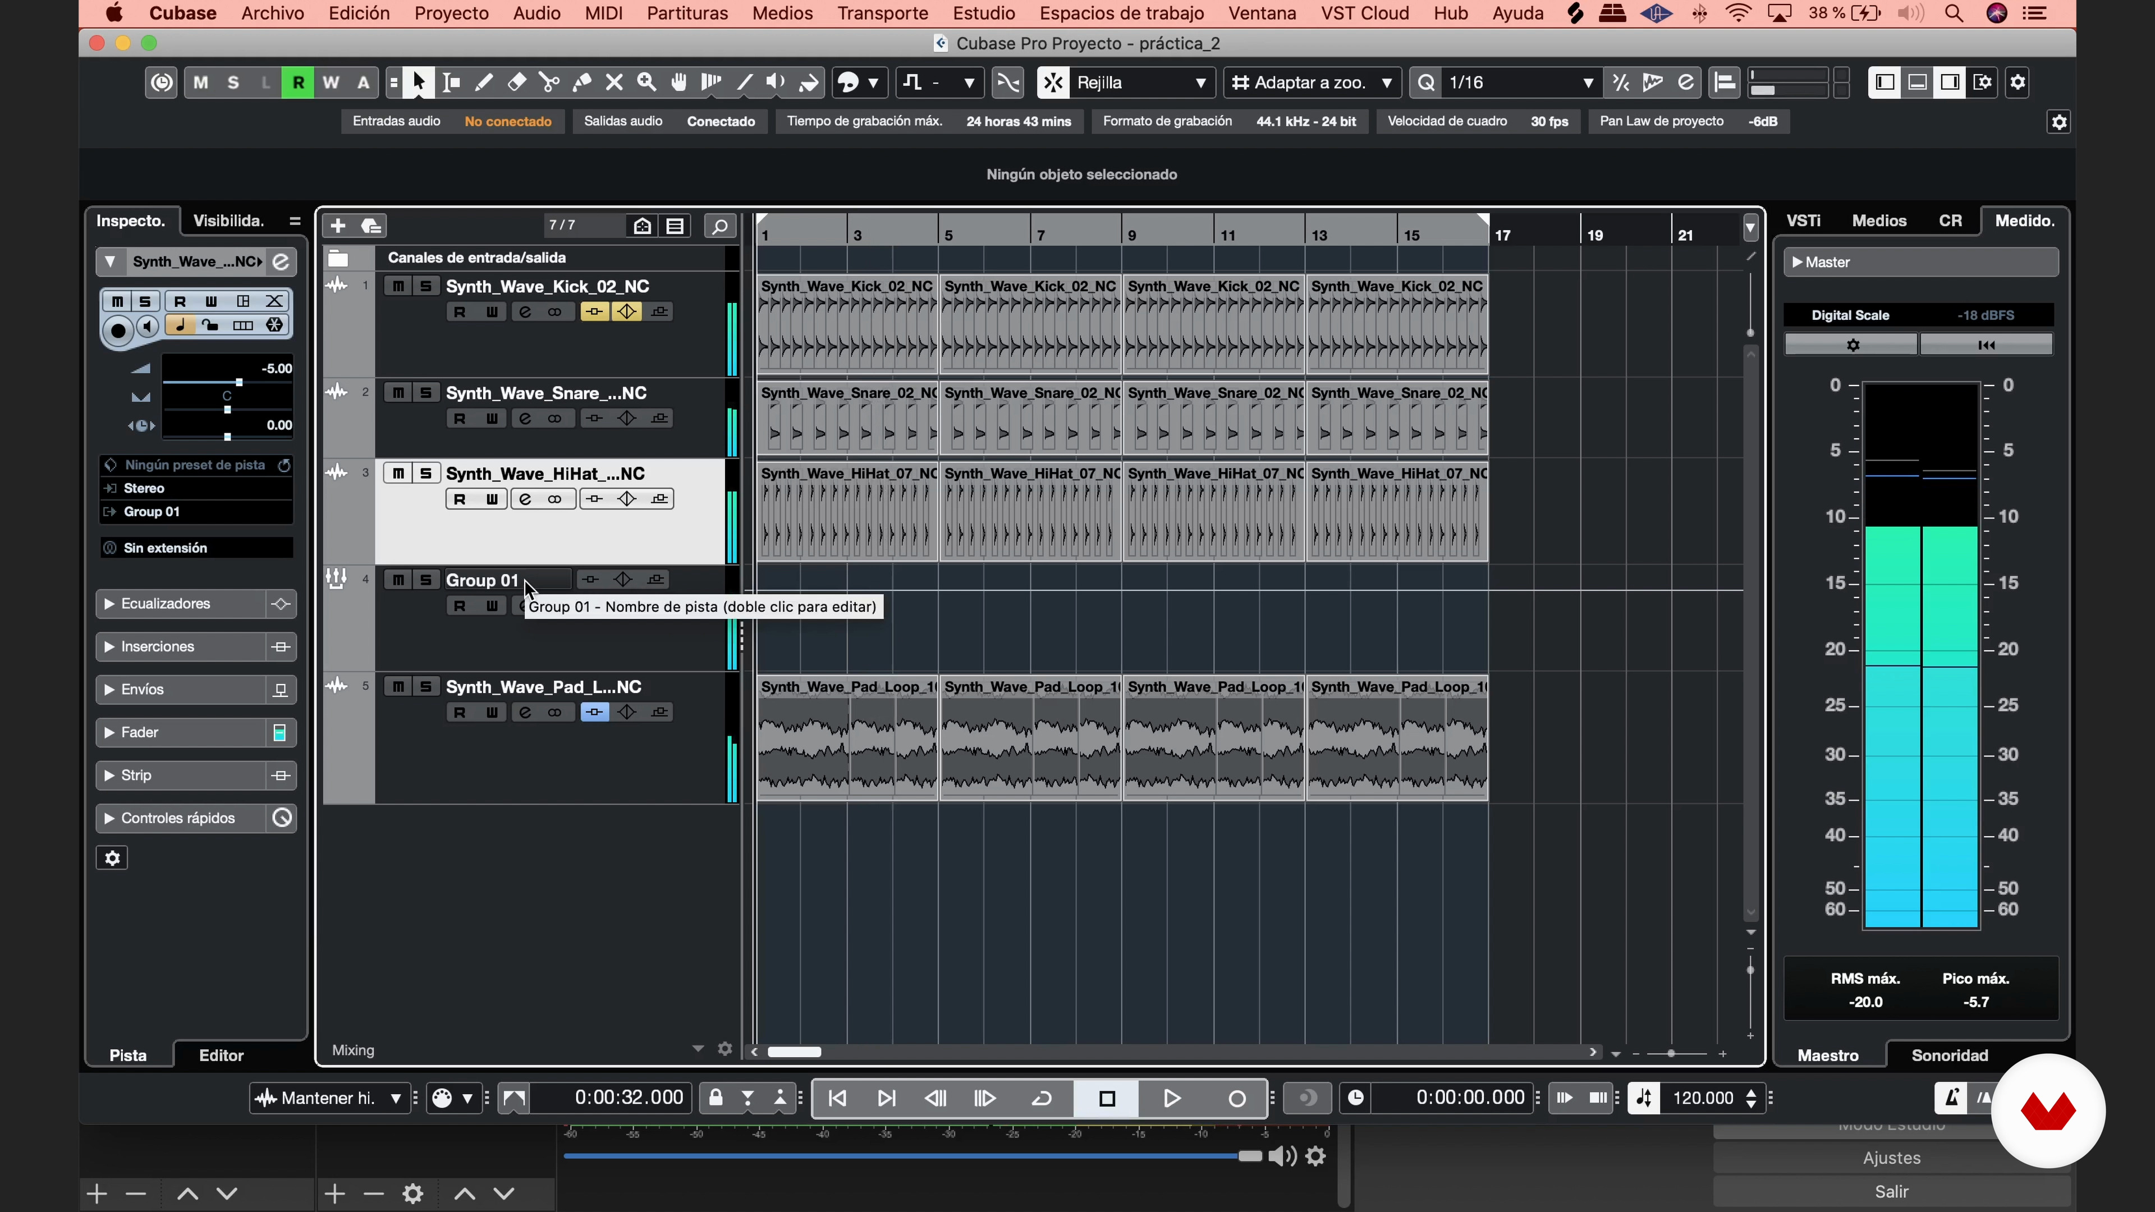Image resolution: width=2155 pixels, height=1212 pixels.
Task: Open the Archivo menu
Action: pos(273,13)
